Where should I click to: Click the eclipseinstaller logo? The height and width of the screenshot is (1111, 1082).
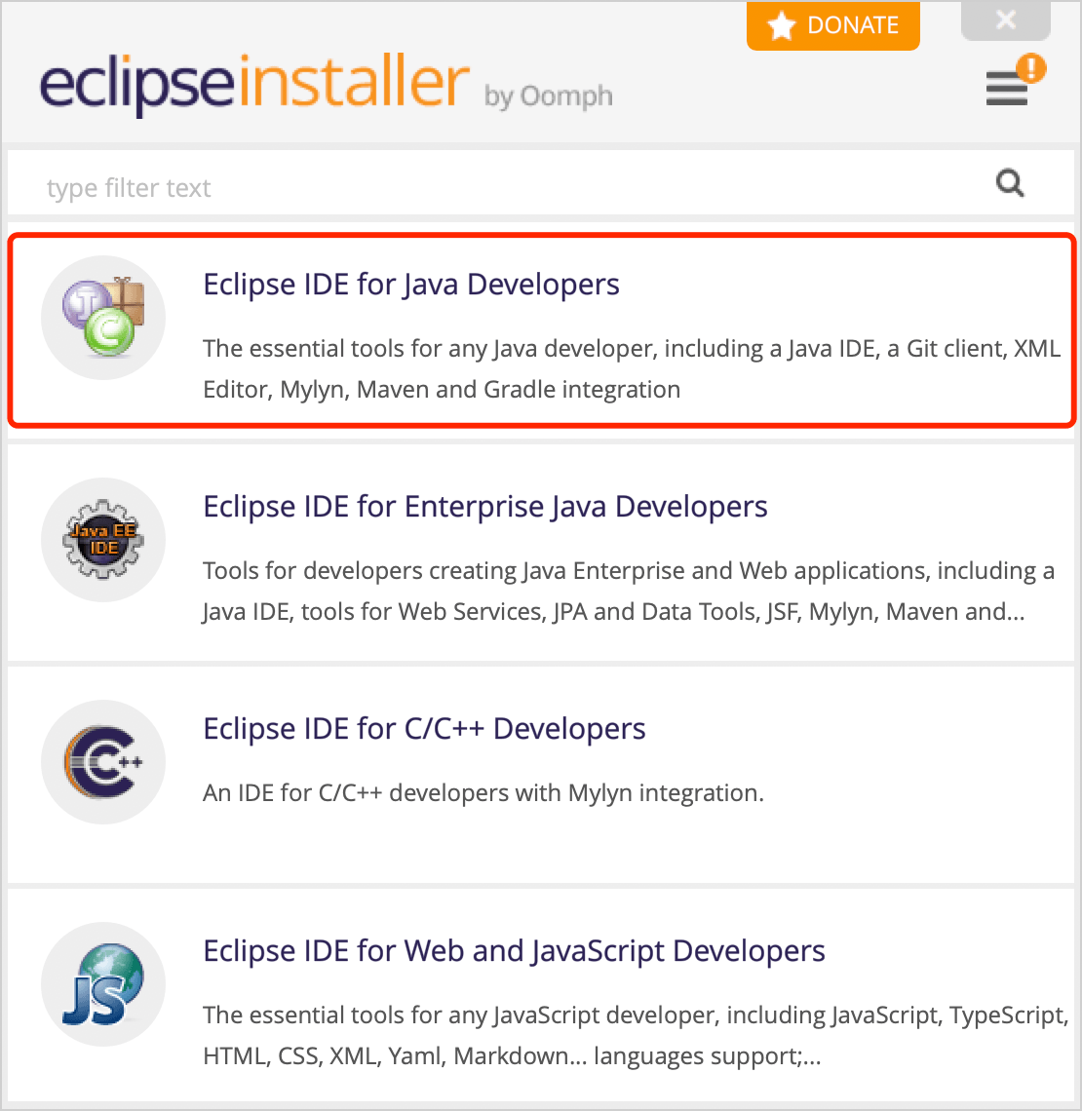[x=253, y=83]
